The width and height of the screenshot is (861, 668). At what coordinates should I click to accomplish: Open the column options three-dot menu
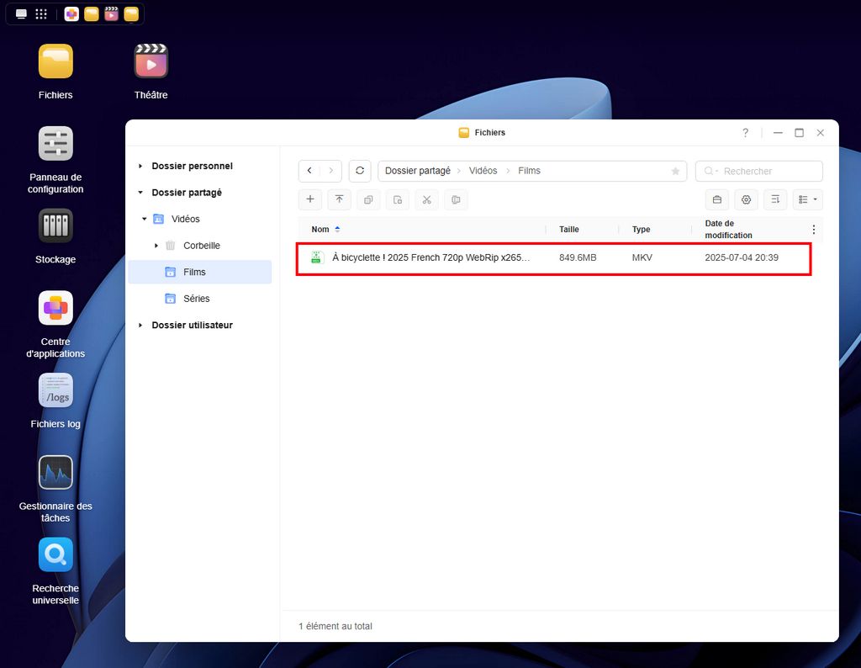(x=813, y=229)
